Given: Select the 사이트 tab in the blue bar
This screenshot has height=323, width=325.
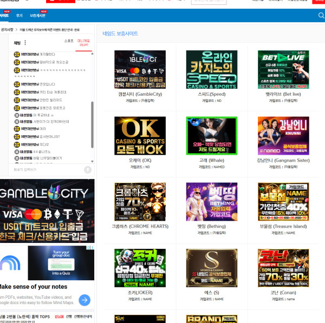Looking at the screenshot, I should [x=4, y=16].
